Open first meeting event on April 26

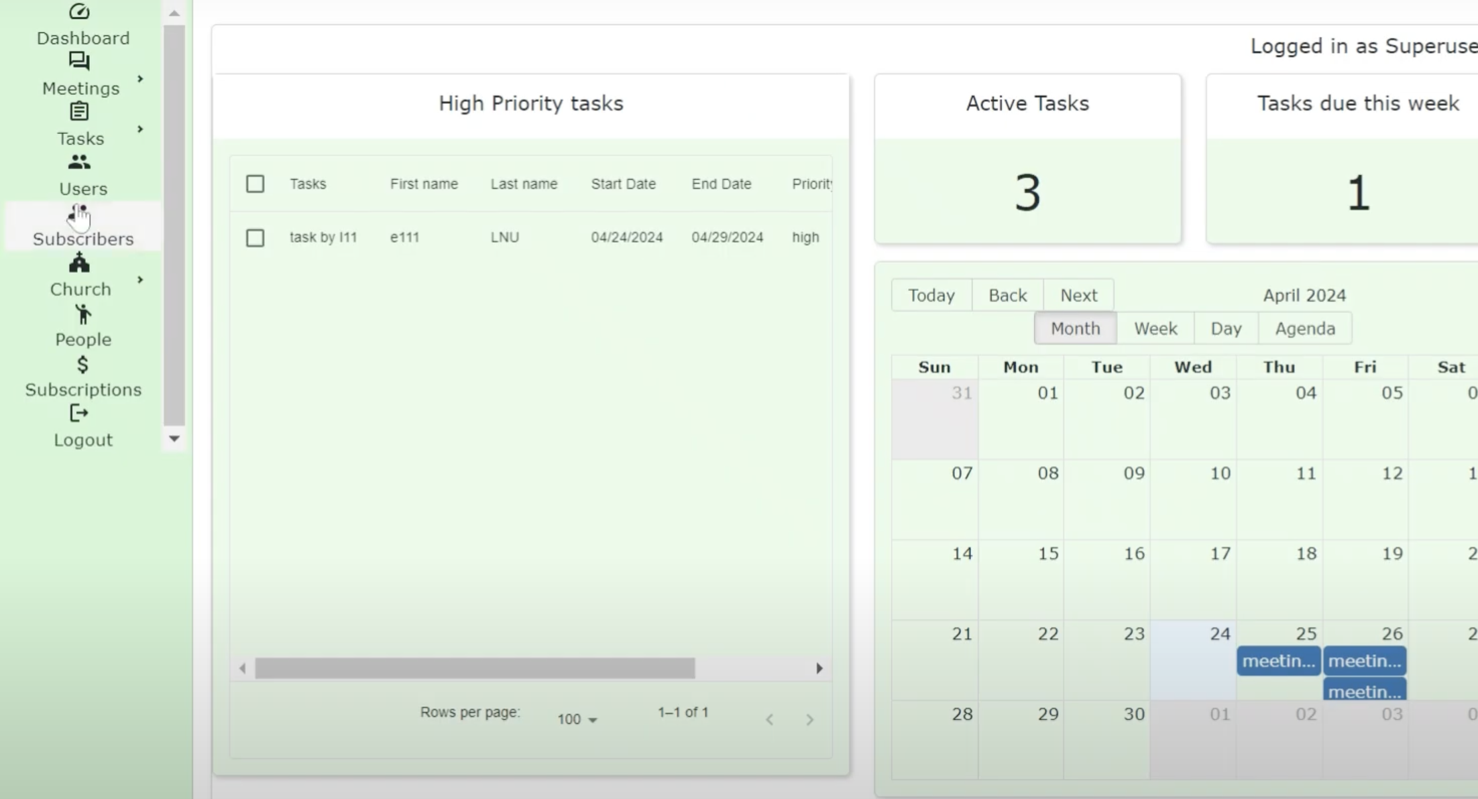[1365, 662]
